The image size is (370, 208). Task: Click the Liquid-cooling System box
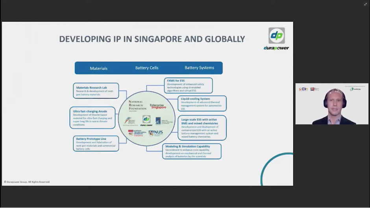(x=202, y=103)
